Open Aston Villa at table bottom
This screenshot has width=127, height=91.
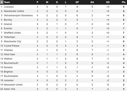tap(10, 89)
